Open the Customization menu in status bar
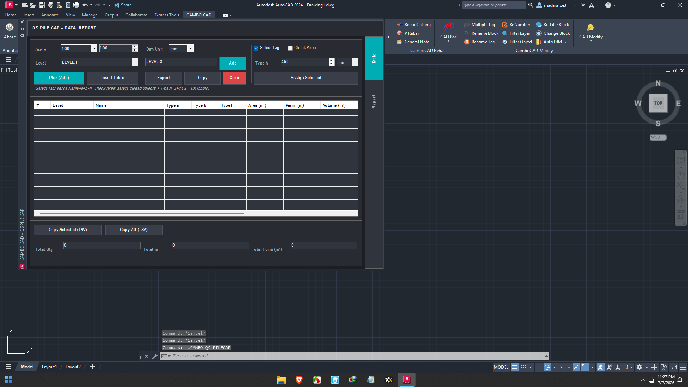 (x=683, y=367)
